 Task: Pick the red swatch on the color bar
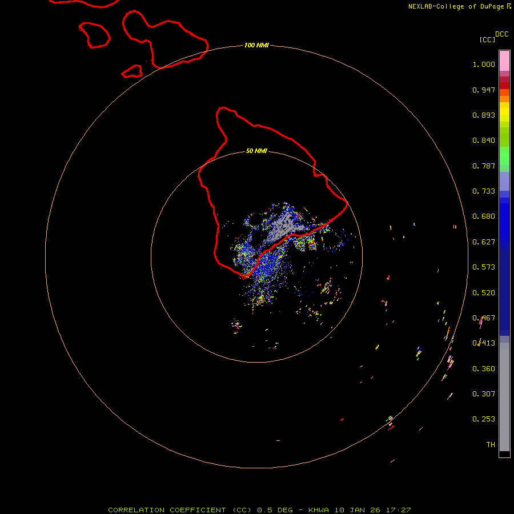pyautogui.click(x=504, y=86)
